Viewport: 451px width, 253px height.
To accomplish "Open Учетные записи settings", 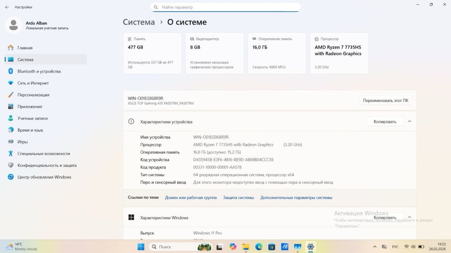I will pos(46,119).
